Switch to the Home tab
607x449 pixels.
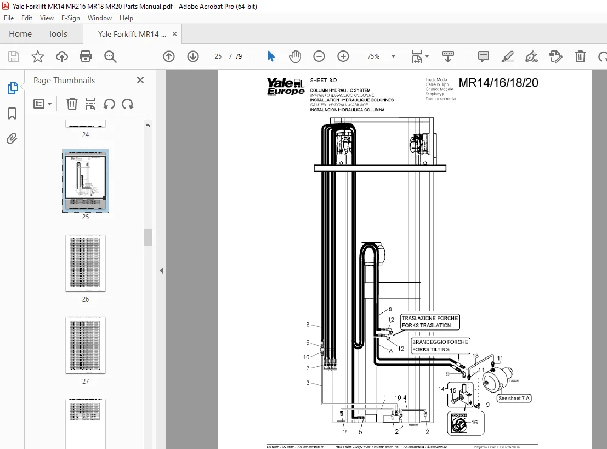[20, 33]
